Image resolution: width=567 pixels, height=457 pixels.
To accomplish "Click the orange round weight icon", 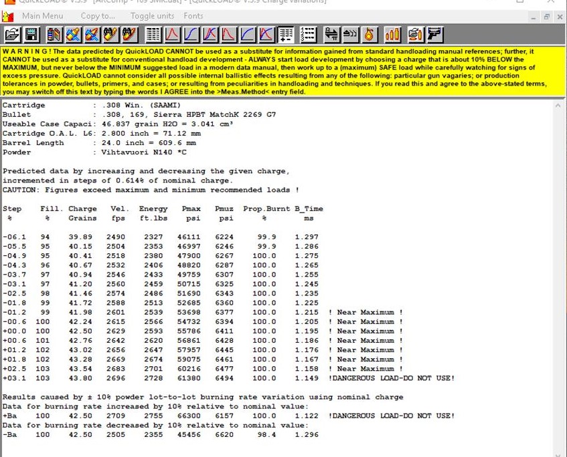I will [x=370, y=35].
